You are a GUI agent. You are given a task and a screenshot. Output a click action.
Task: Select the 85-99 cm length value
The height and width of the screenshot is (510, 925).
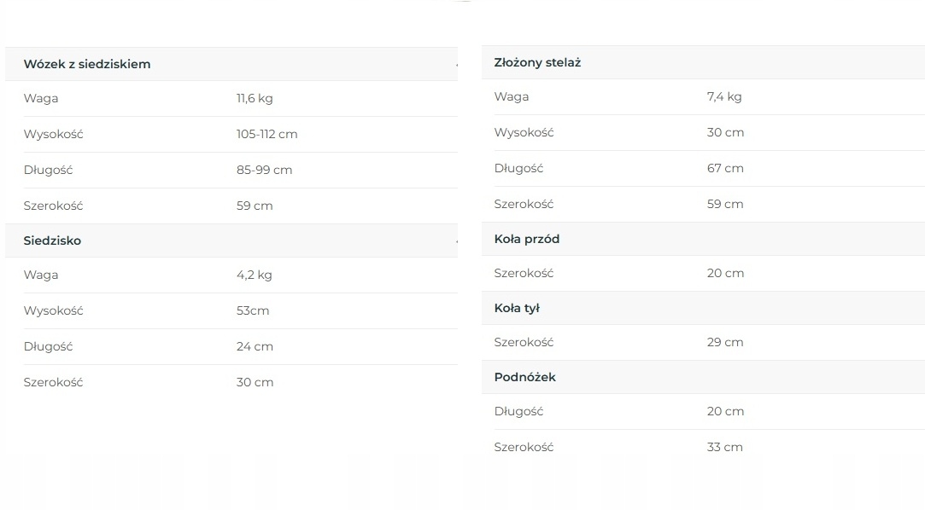pos(264,170)
